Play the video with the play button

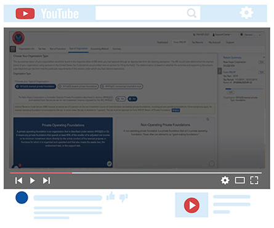point(32,181)
